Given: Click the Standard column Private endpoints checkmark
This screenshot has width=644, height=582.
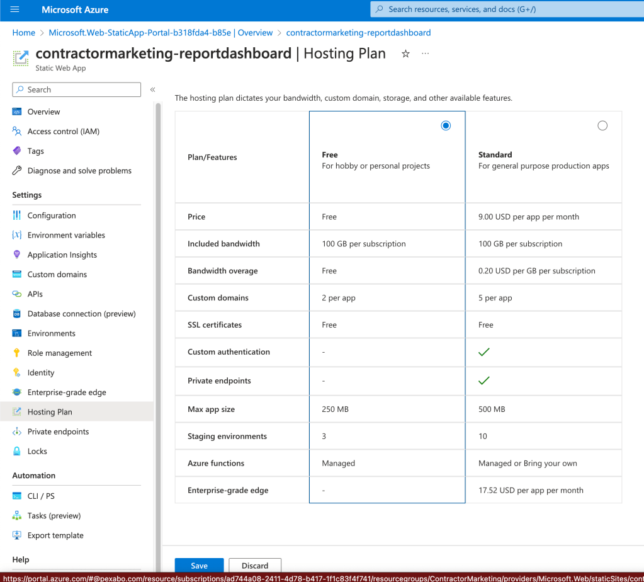Looking at the screenshot, I should [x=484, y=380].
